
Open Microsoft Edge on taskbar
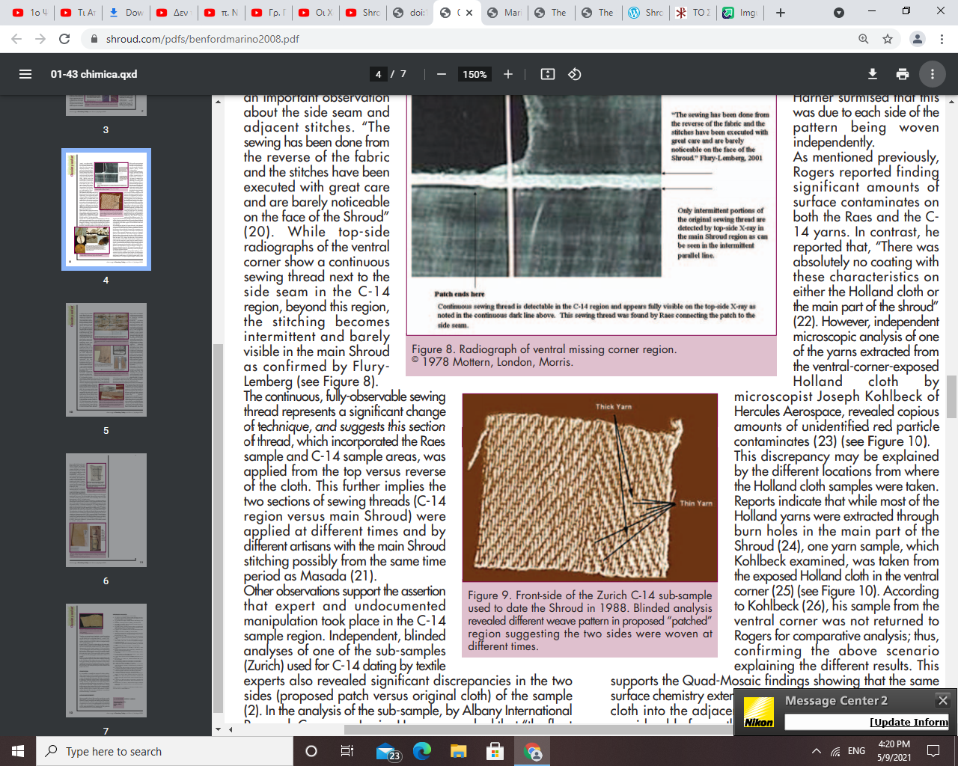click(422, 751)
